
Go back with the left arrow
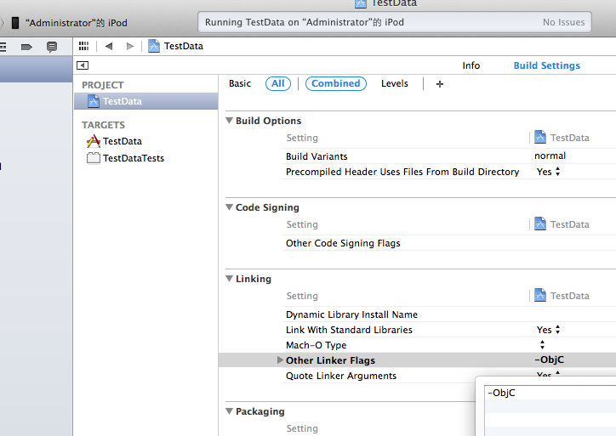coord(109,46)
